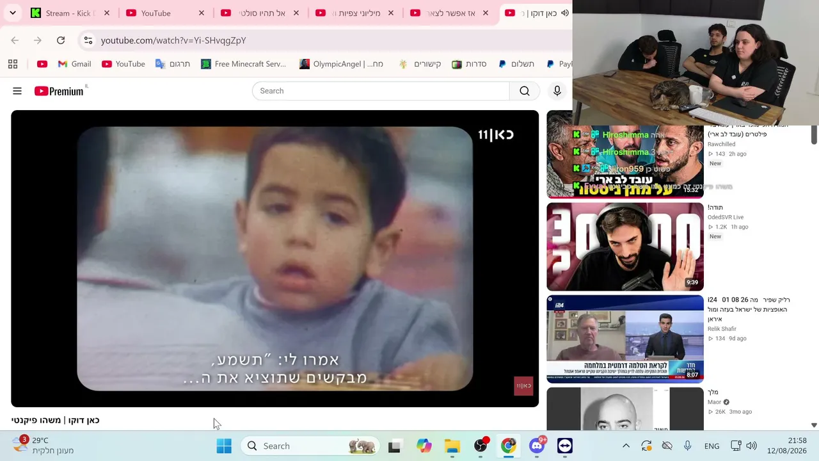Click the YouTube search magnifier button
Image resolution: width=819 pixels, height=461 pixels.
click(x=525, y=91)
